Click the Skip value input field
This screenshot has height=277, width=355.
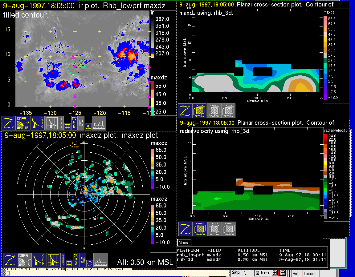tap(247, 273)
